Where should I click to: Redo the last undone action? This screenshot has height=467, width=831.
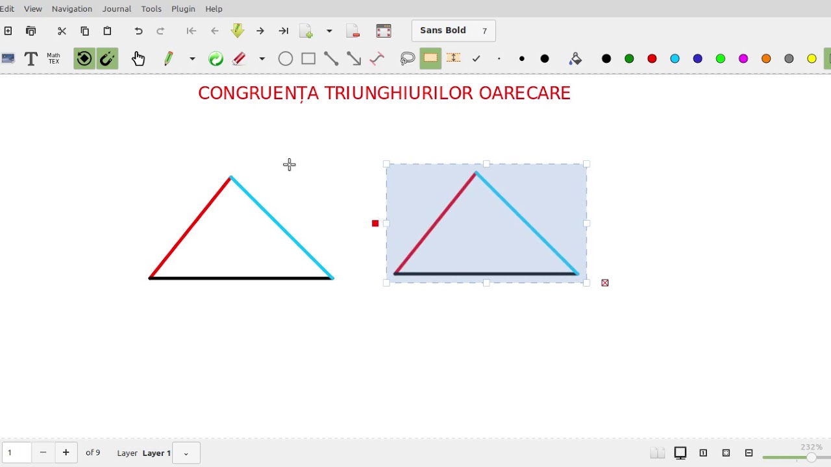160,30
